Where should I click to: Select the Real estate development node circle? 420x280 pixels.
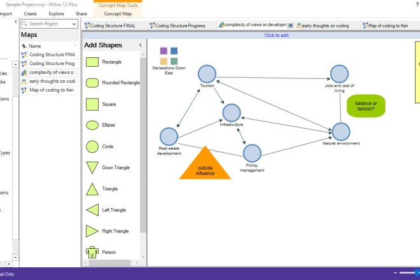pyautogui.click(x=169, y=136)
